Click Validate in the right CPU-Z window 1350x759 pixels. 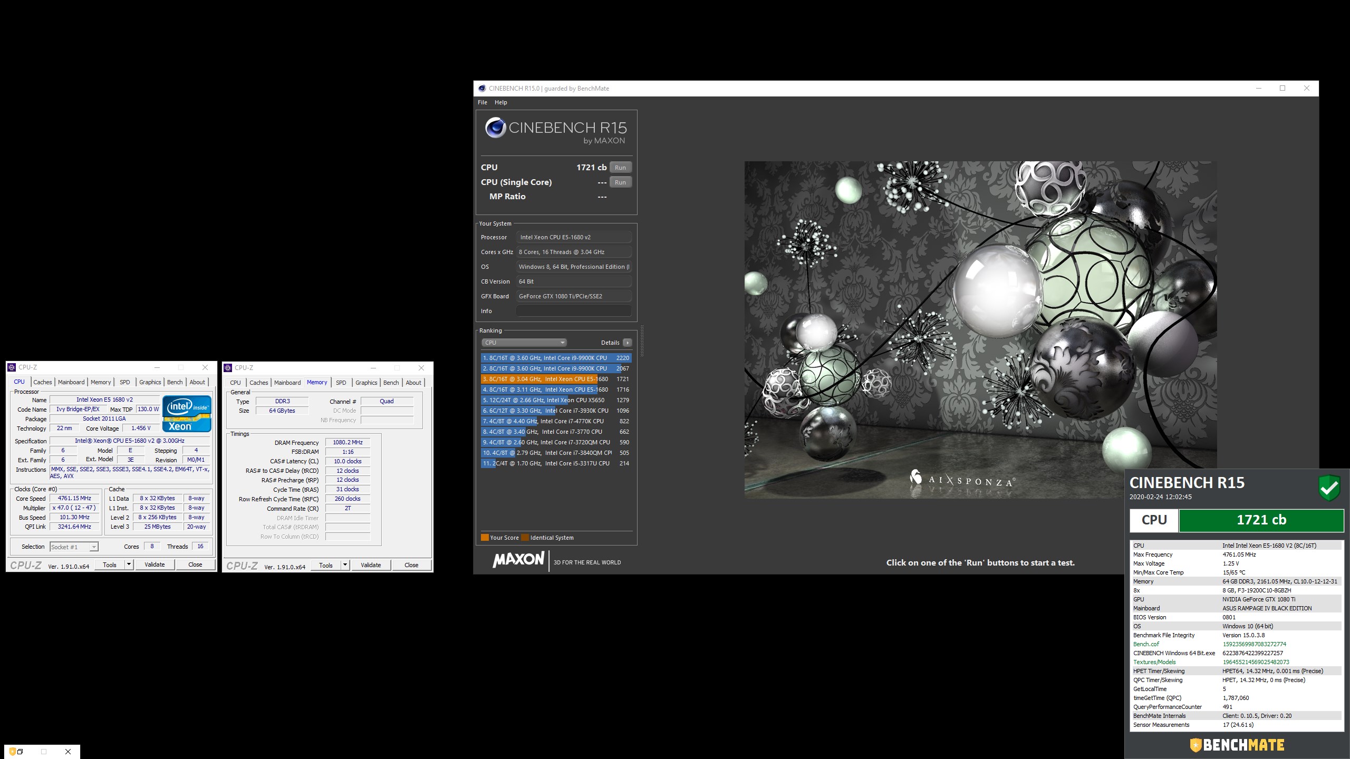pyautogui.click(x=371, y=565)
